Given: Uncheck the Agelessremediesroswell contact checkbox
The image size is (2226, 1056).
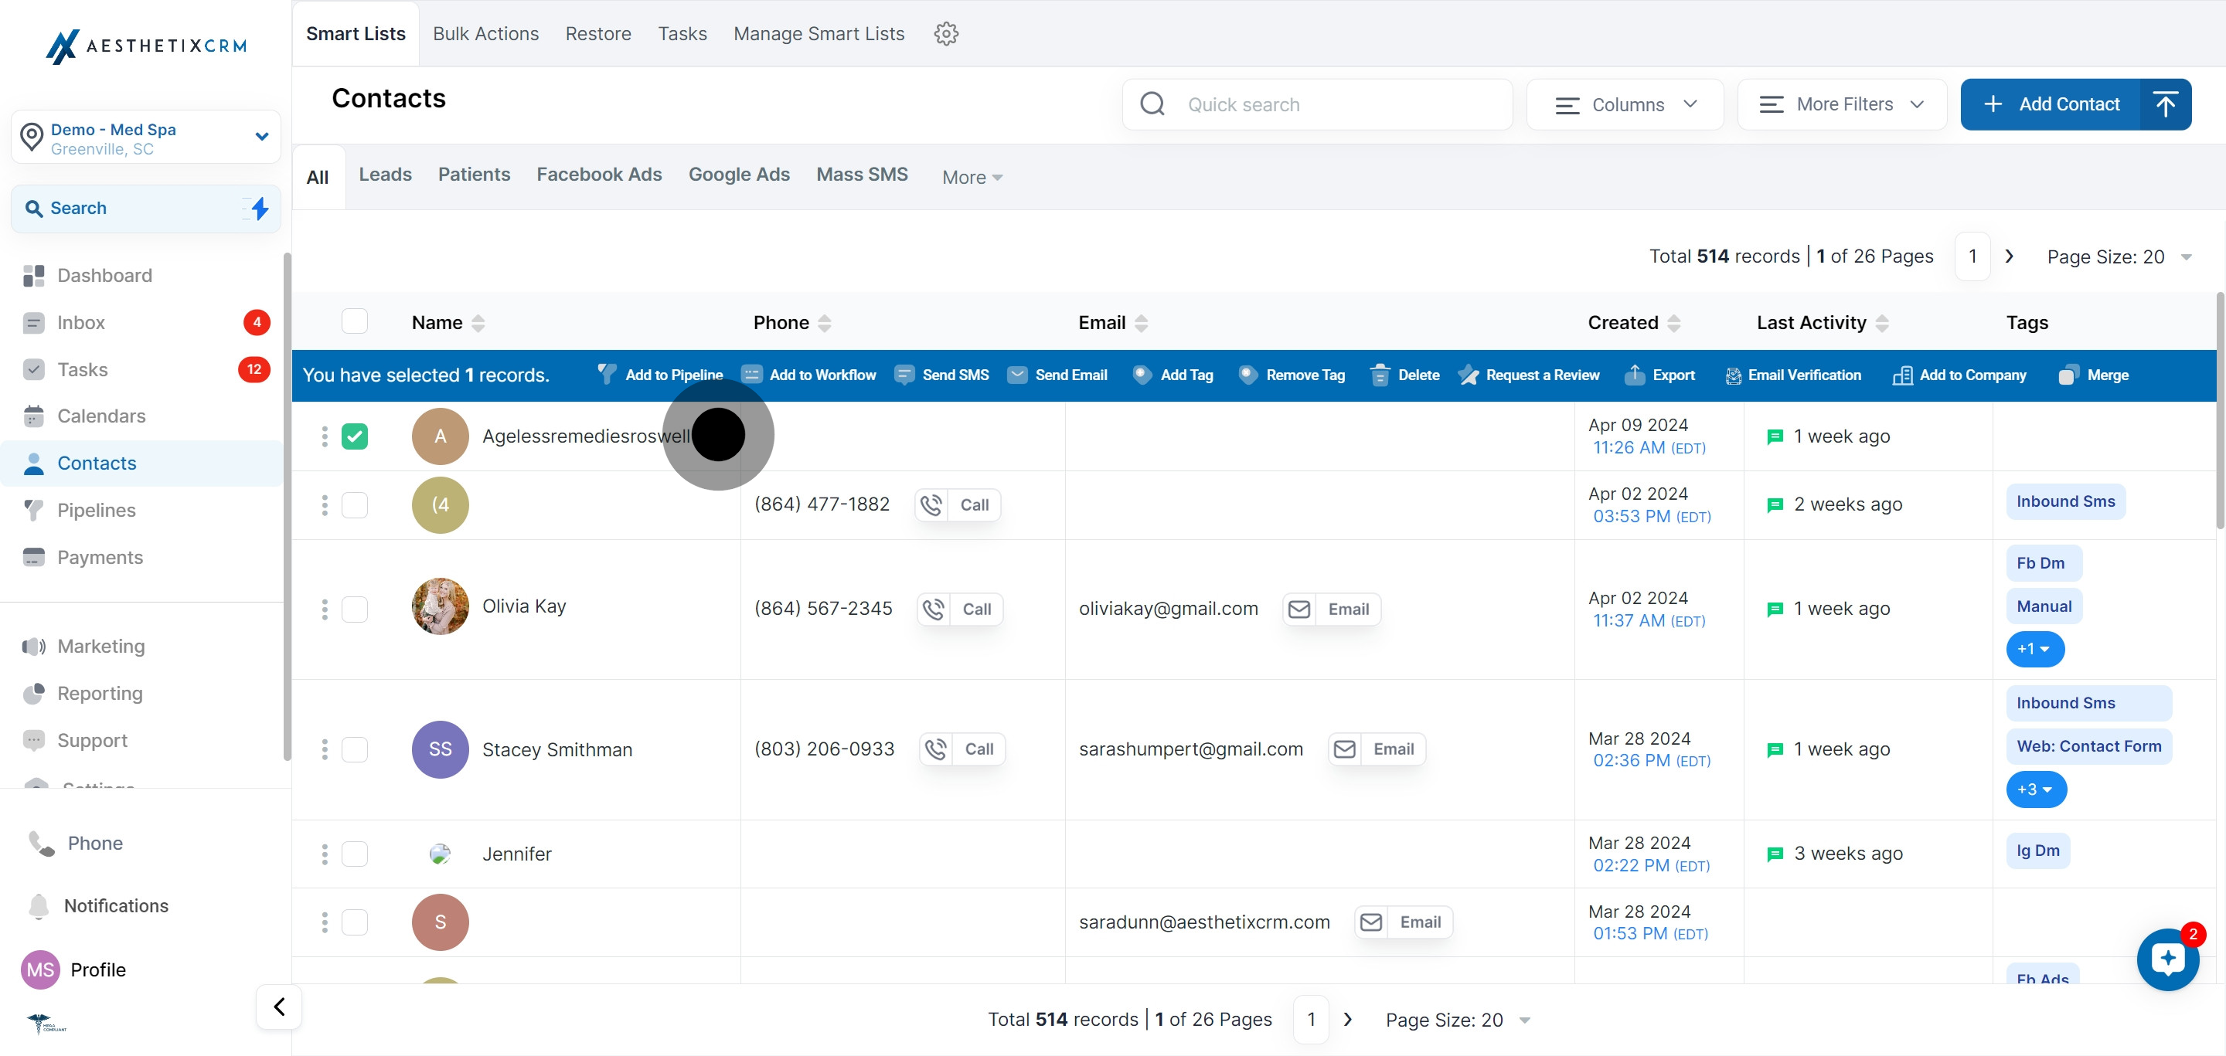Looking at the screenshot, I should [354, 436].
